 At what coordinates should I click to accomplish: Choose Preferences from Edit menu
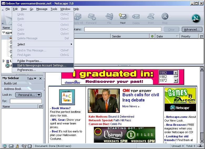(x=43, y=70)
